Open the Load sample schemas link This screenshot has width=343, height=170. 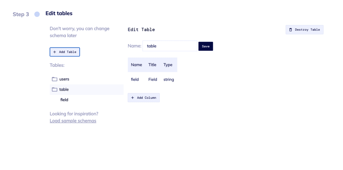click(73, 121)
